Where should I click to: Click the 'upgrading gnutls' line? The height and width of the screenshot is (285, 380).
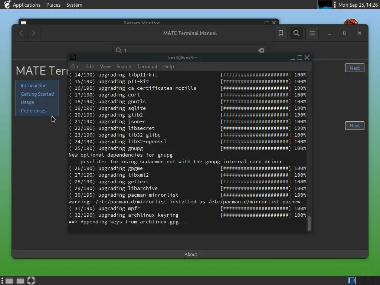[x=187, y=102]
